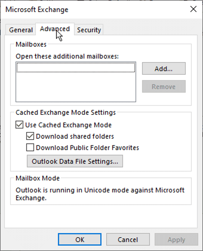The width and height of the screenshot is (203, 251).
Task: Close the Microsoft Exchange dialog with X
Action: click(x=193, y=9)
